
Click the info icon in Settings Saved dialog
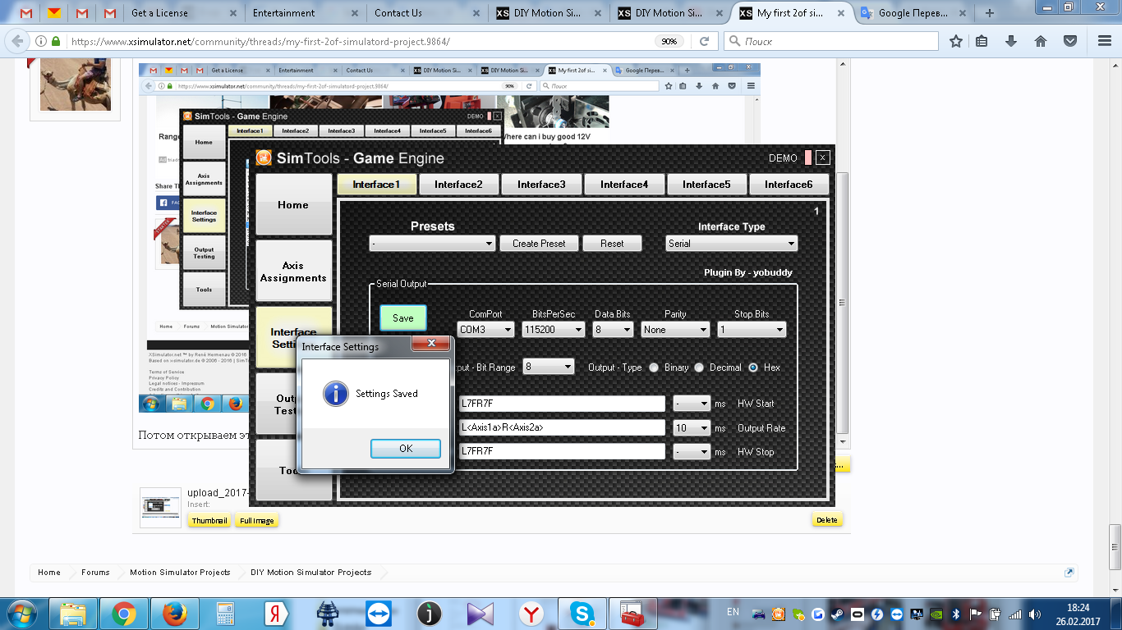336,394
